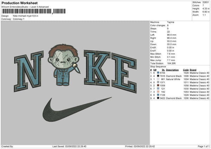Click the "Created By:" footer label
Image resolution: width=211 pixels, height=149 pixels.
7,146
